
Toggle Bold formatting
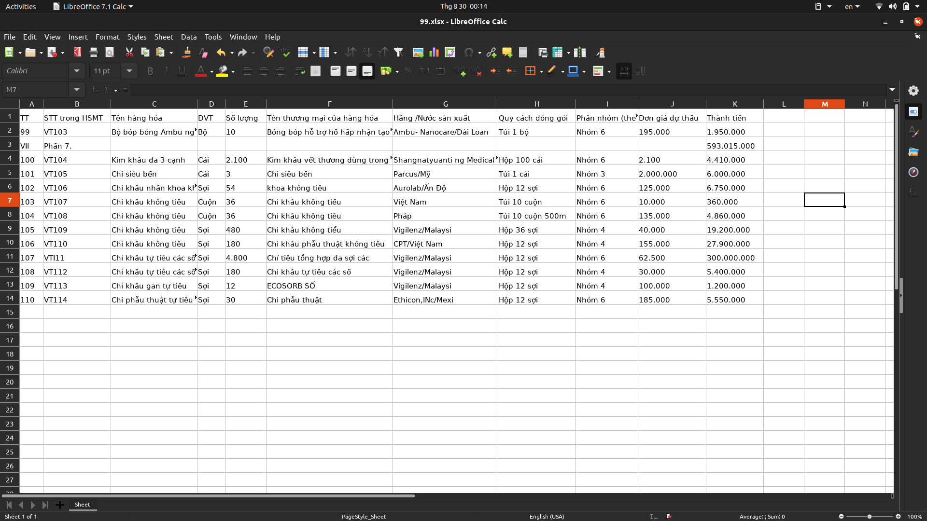tap(150, 71)
